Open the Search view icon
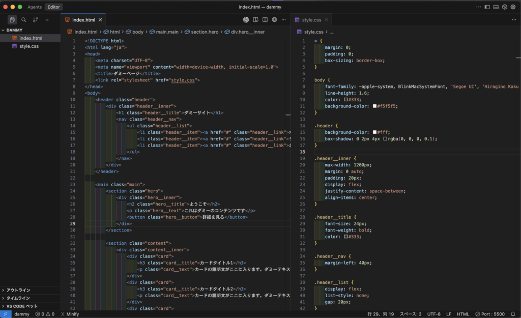This screenshot has width=521, height=318. pyautogui.click(x=23, y=20)
